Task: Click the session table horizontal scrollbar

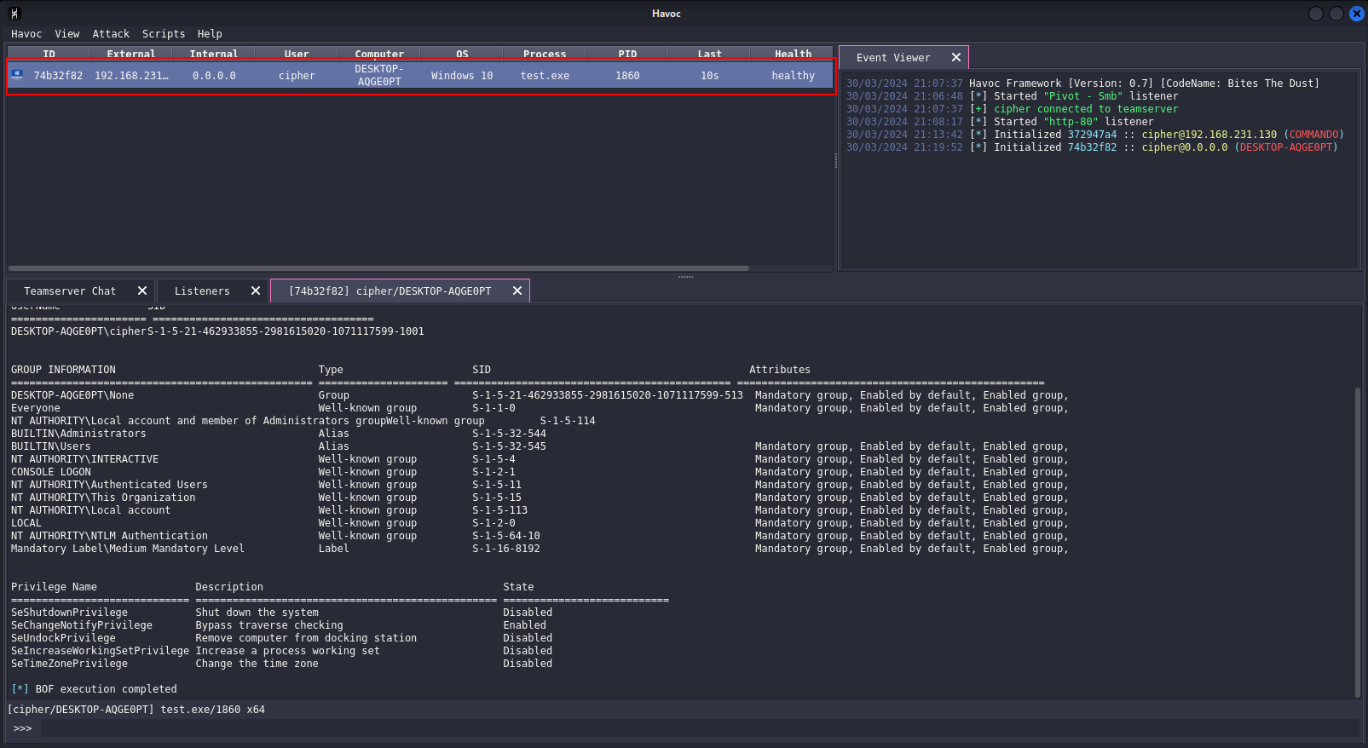Action: point(378,268)
